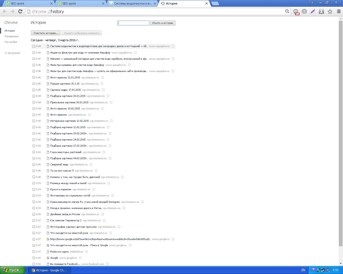Open 'Фотошоперы из социальных сетей' link
This screenshot has width=343, height=274.
(70, 196)
